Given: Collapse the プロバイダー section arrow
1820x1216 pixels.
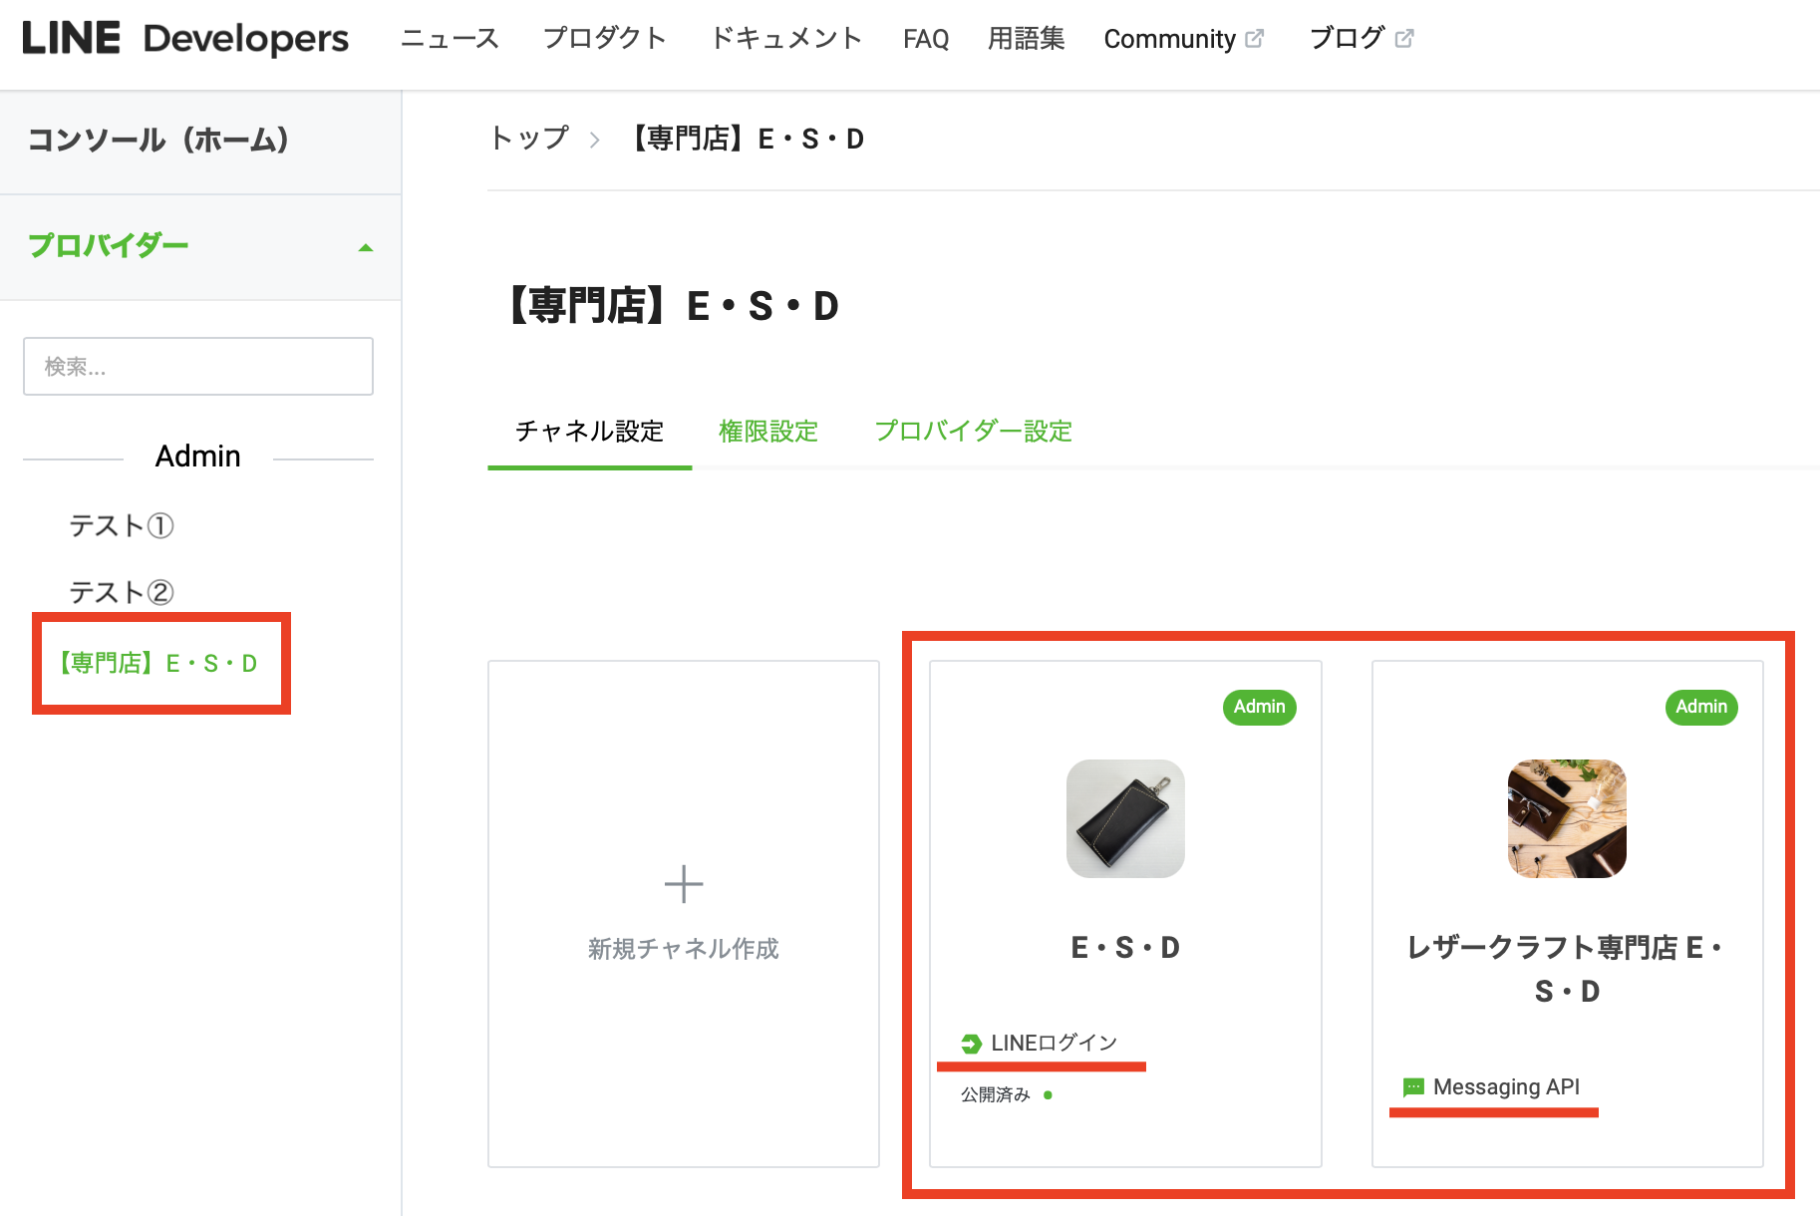Looking at the screenshot, I should [x=366, y=247].
